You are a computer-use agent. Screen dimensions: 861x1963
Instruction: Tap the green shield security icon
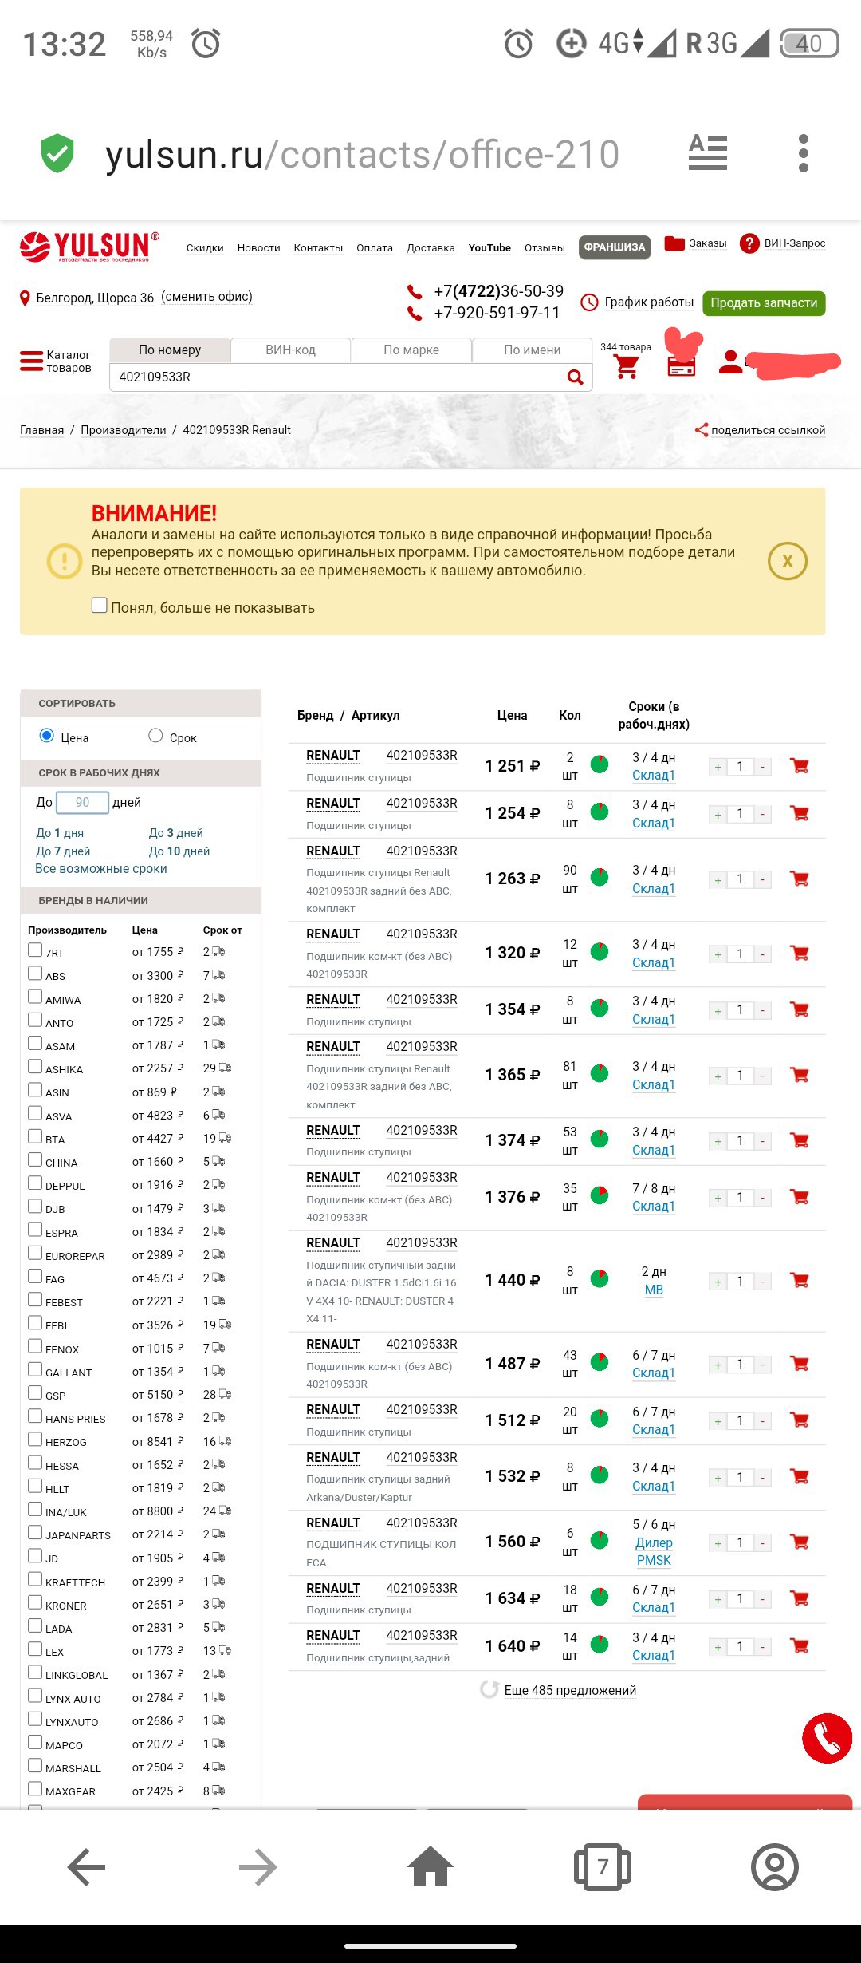point(57,154)
